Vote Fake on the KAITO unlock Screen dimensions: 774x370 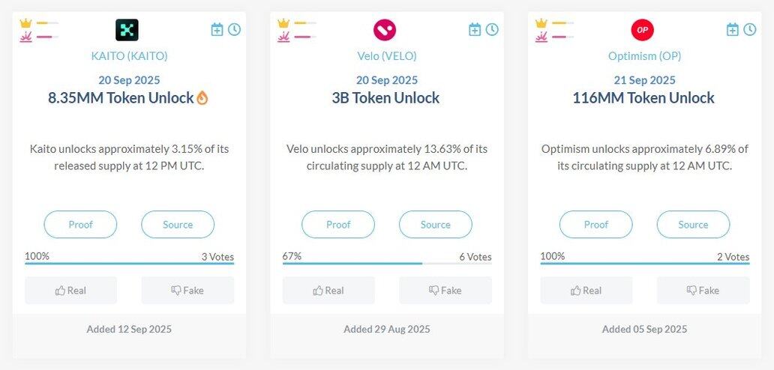(x=187, y=290)
